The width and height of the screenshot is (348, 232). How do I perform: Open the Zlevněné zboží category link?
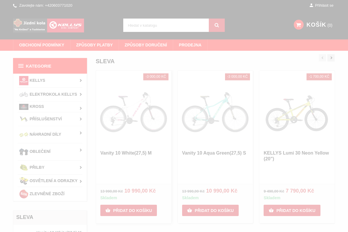[47, 194]
